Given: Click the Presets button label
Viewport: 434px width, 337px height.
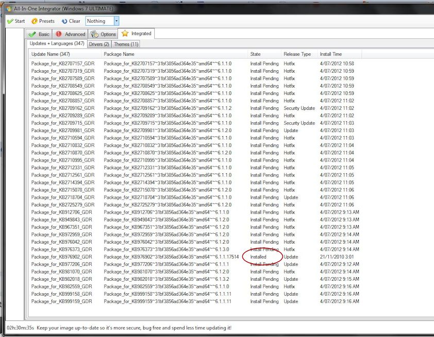Looking at the screenshot, I should 47,21.
